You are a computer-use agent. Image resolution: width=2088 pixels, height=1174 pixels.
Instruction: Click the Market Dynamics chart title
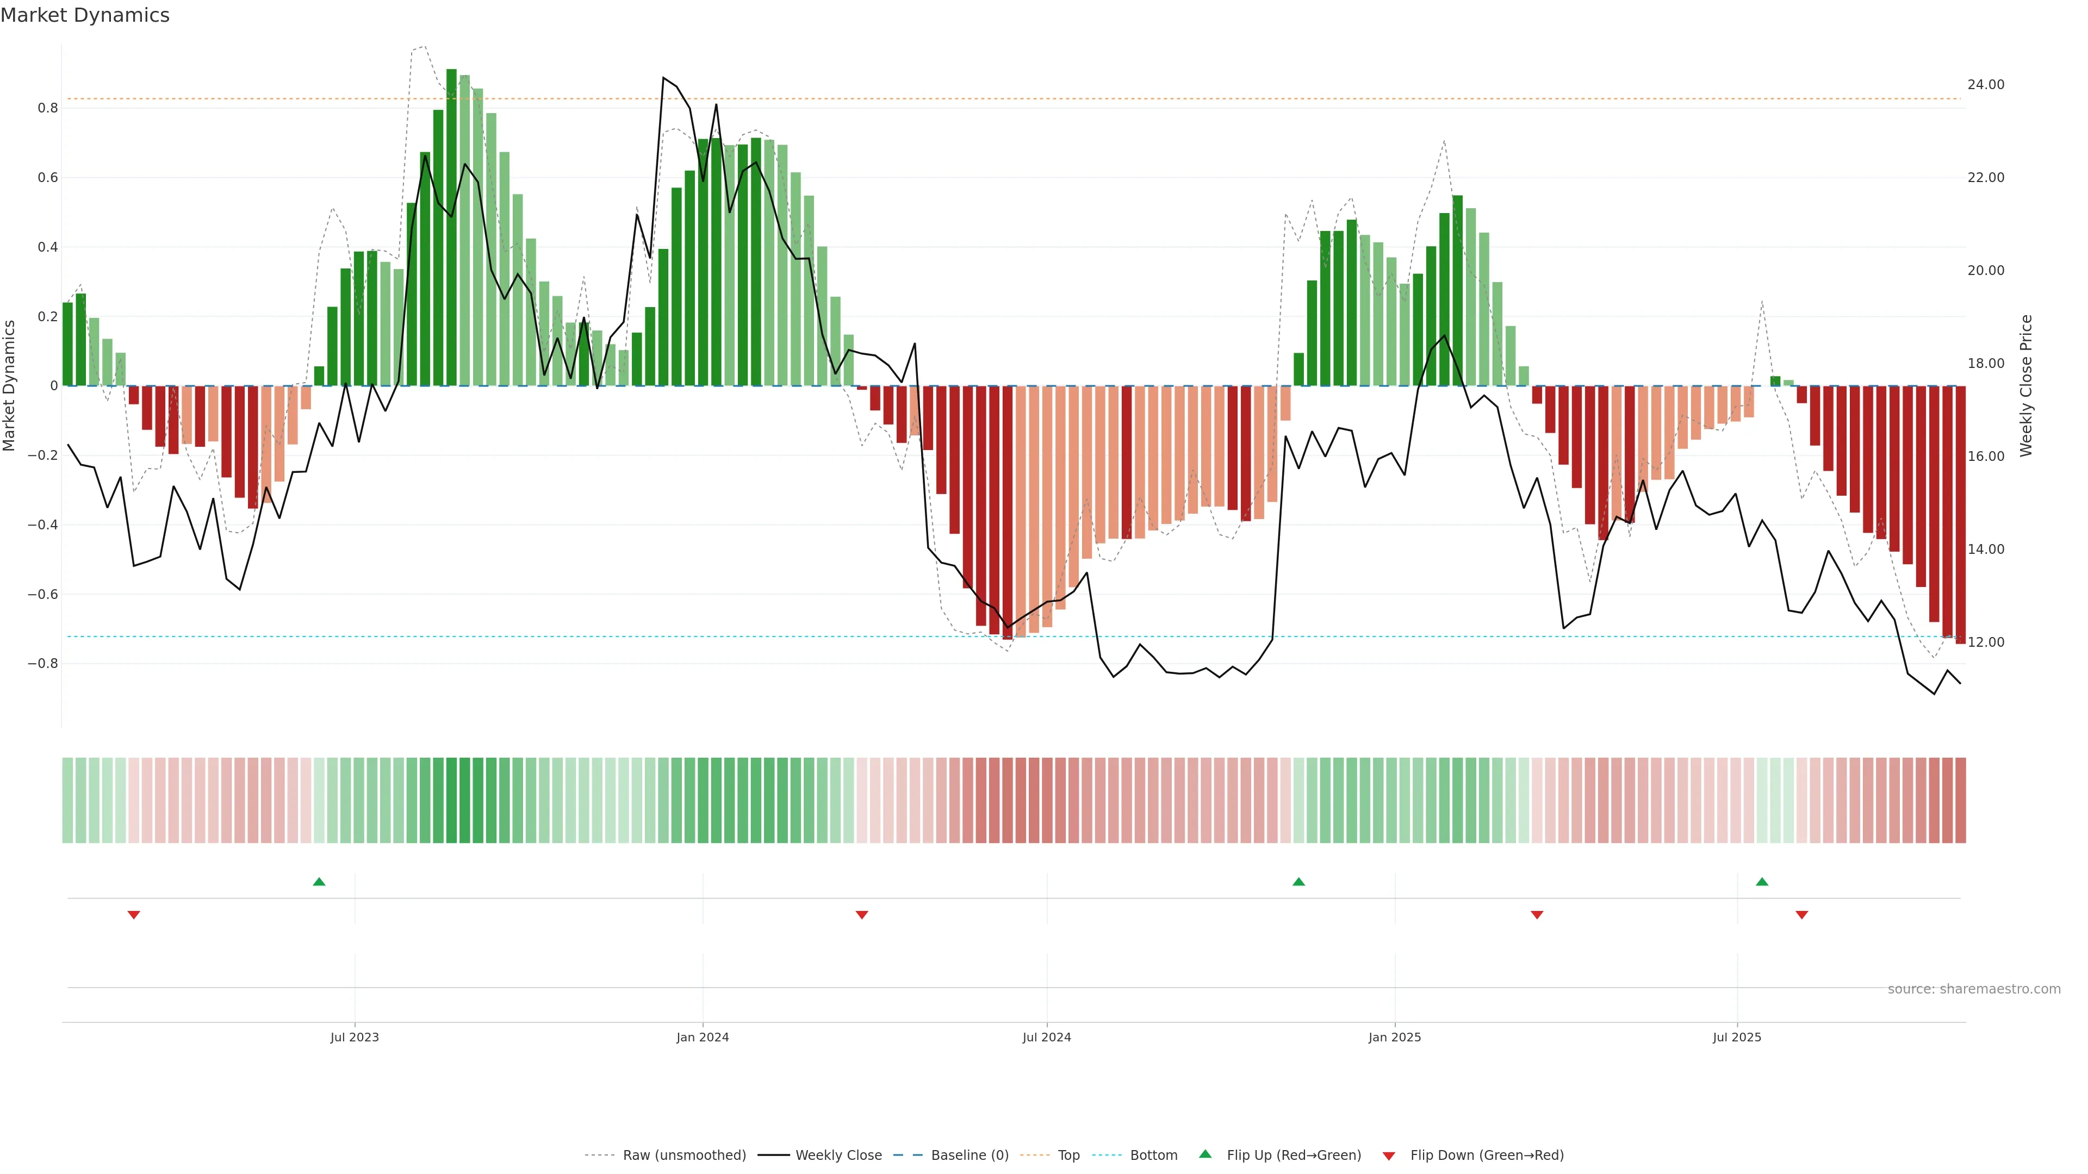(x=85, y=15)
